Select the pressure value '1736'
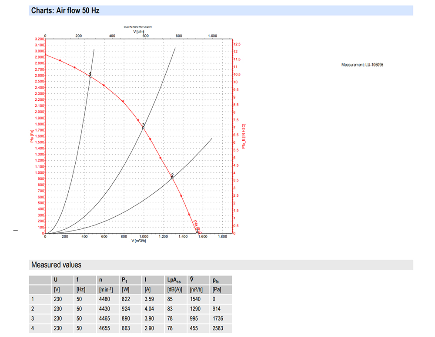435x337 pixels. 218,319
